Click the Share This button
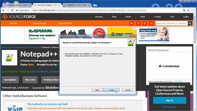This screenshot has height=111, width=197. coord(30,80)
